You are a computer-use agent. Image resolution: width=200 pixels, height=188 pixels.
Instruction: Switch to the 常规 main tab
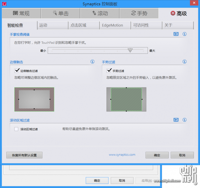[x=22, y=13]
